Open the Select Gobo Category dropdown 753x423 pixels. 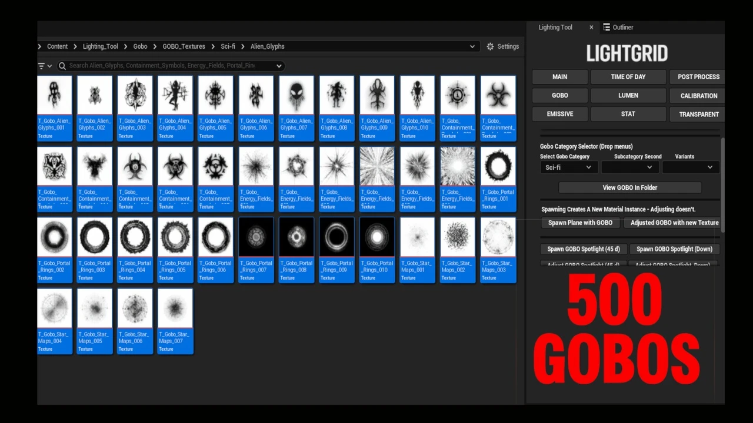(x=568, y=167)
